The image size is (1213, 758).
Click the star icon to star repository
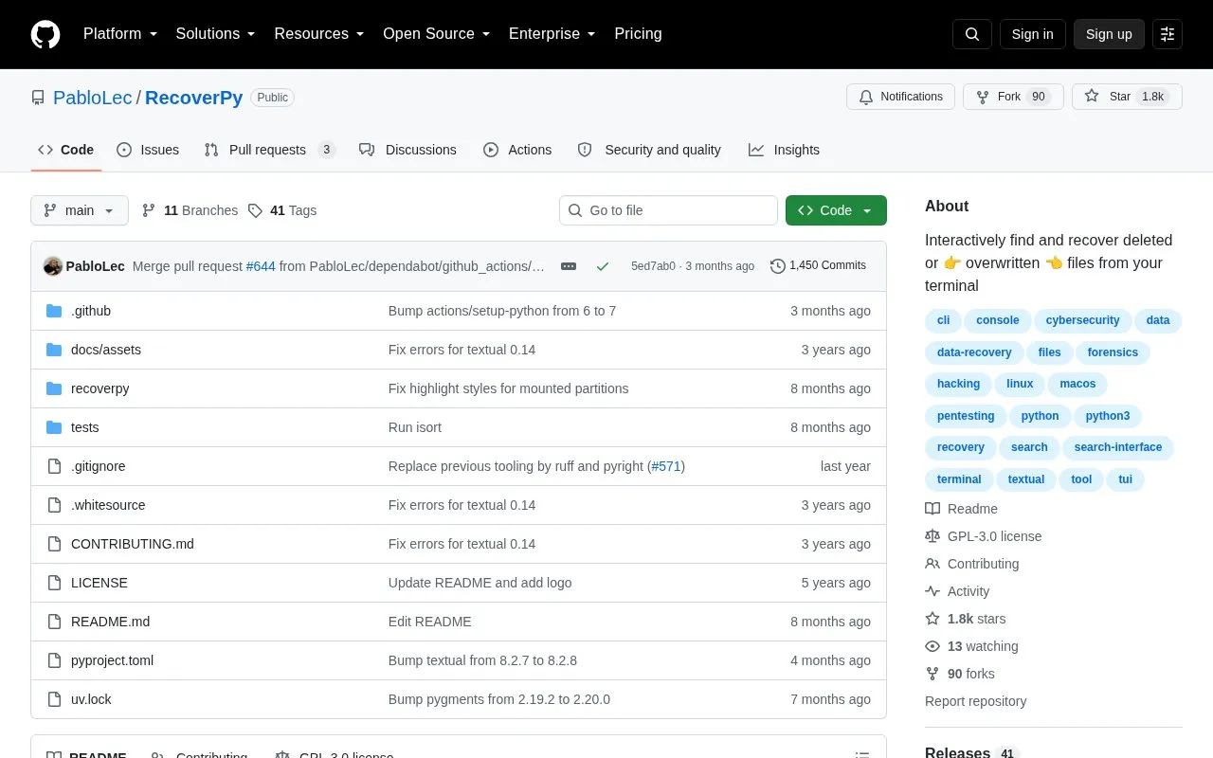pos(1092,97)
